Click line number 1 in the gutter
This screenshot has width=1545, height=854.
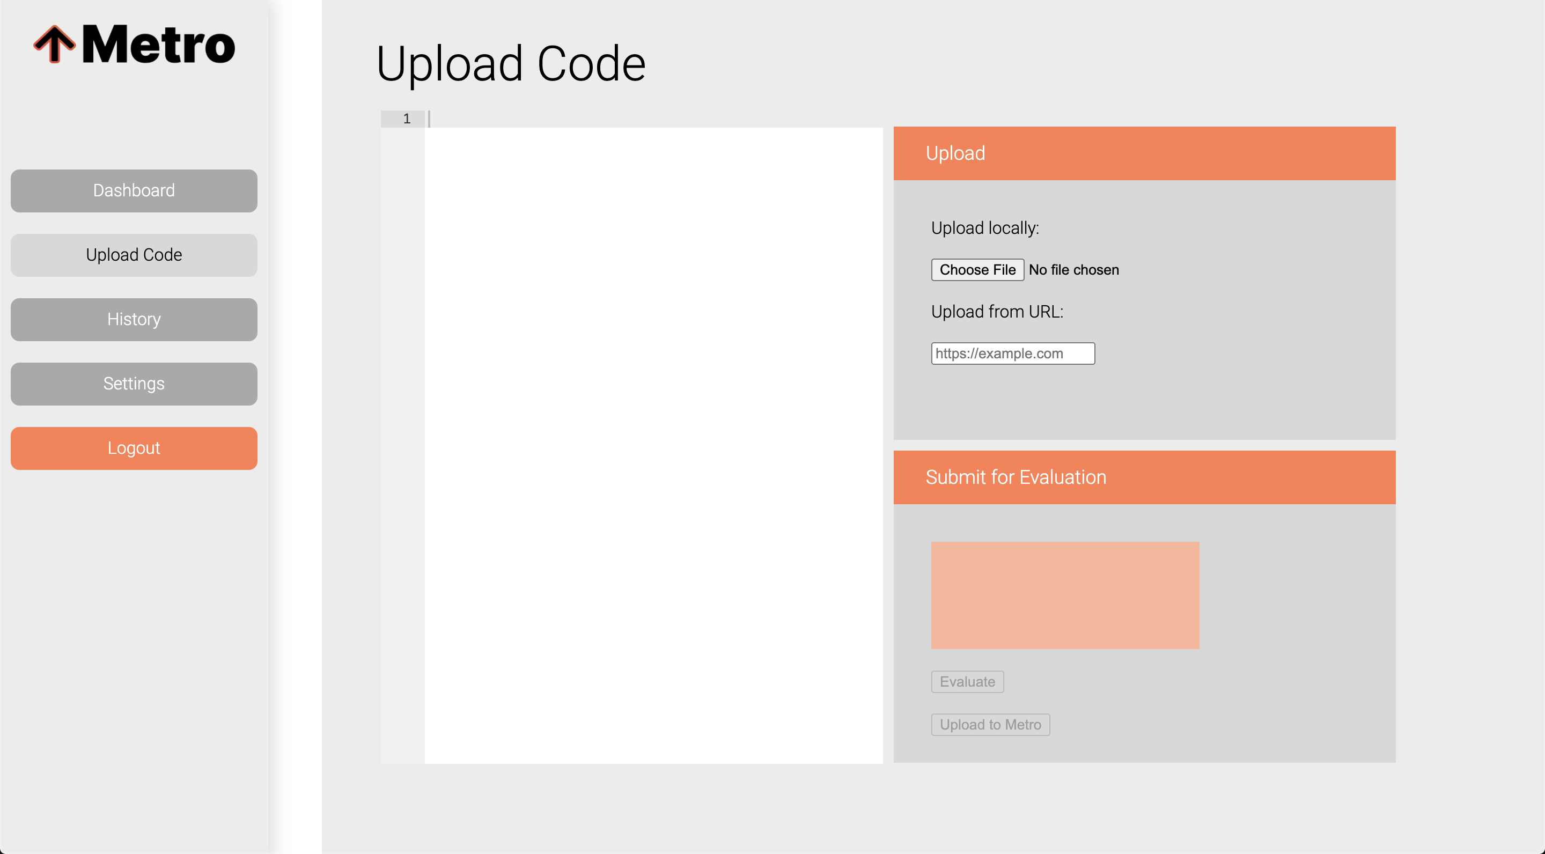click(406, 119)
